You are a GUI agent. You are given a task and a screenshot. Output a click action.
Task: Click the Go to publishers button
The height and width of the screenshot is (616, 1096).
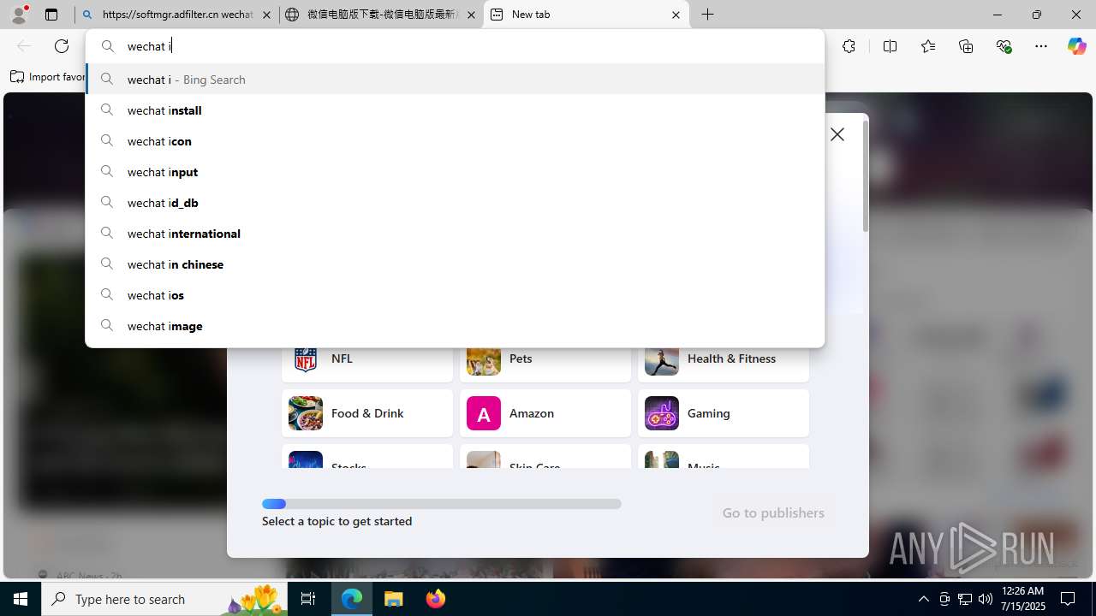(773, 512)
